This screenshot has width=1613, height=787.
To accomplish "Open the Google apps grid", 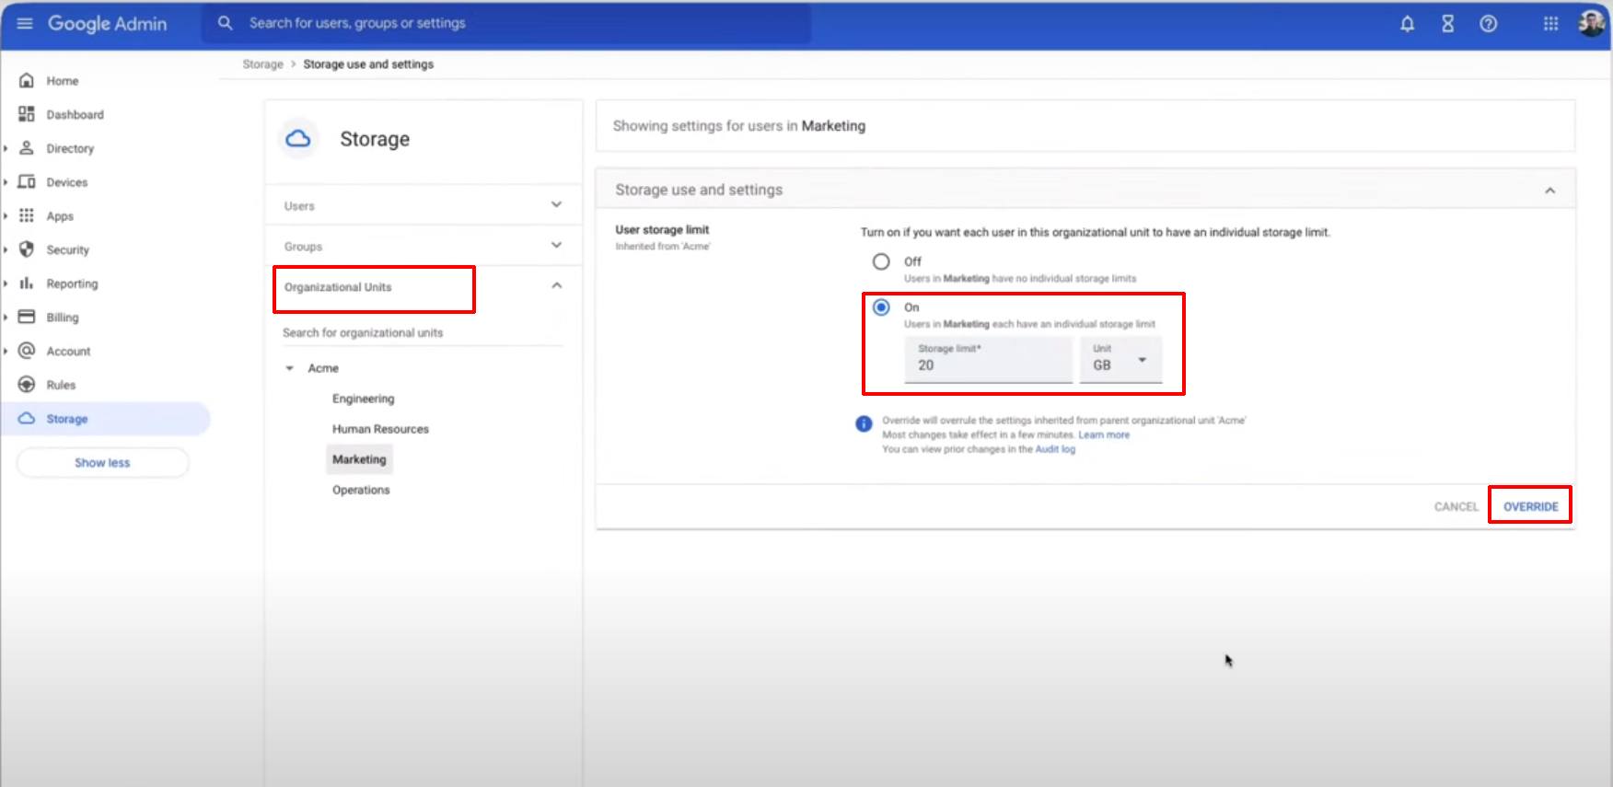I will [x=1550, y=24].
